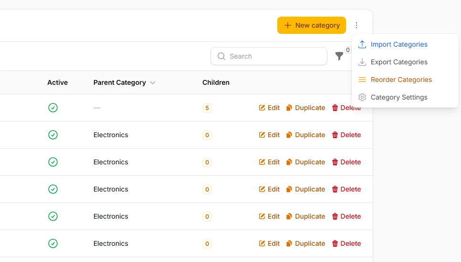Viewport: 461px width, 262px height.
Task: Edit the second Electronics row
Action: pyautogui.click(x=269, y=162)
